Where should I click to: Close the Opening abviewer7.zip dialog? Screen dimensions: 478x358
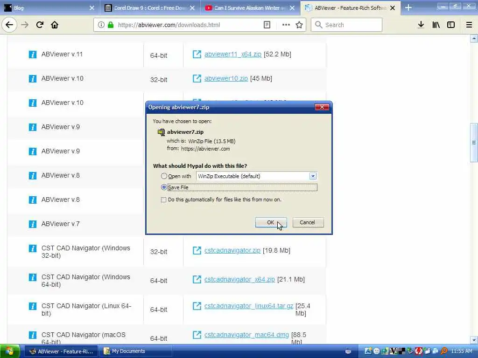click(x=322, y=107)
